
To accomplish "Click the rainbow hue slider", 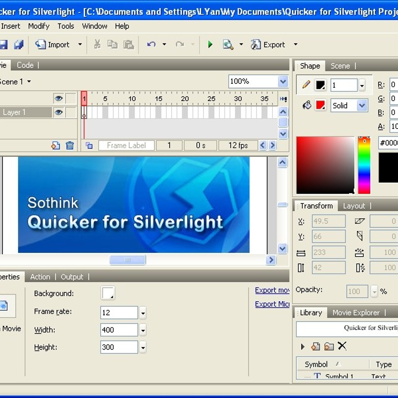I will 364,165.
